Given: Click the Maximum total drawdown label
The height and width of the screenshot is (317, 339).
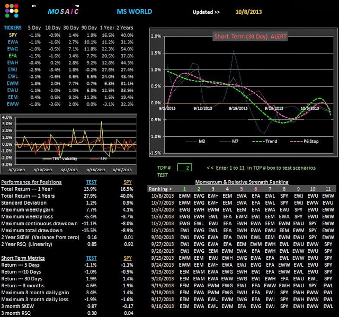Looking at the screenshot, I should tap(32, 231).
